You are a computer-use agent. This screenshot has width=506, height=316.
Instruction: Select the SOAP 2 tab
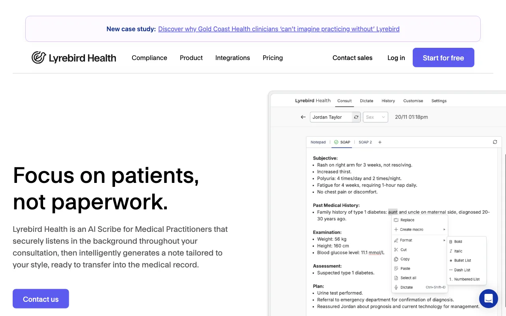click(x=365, y=142)
